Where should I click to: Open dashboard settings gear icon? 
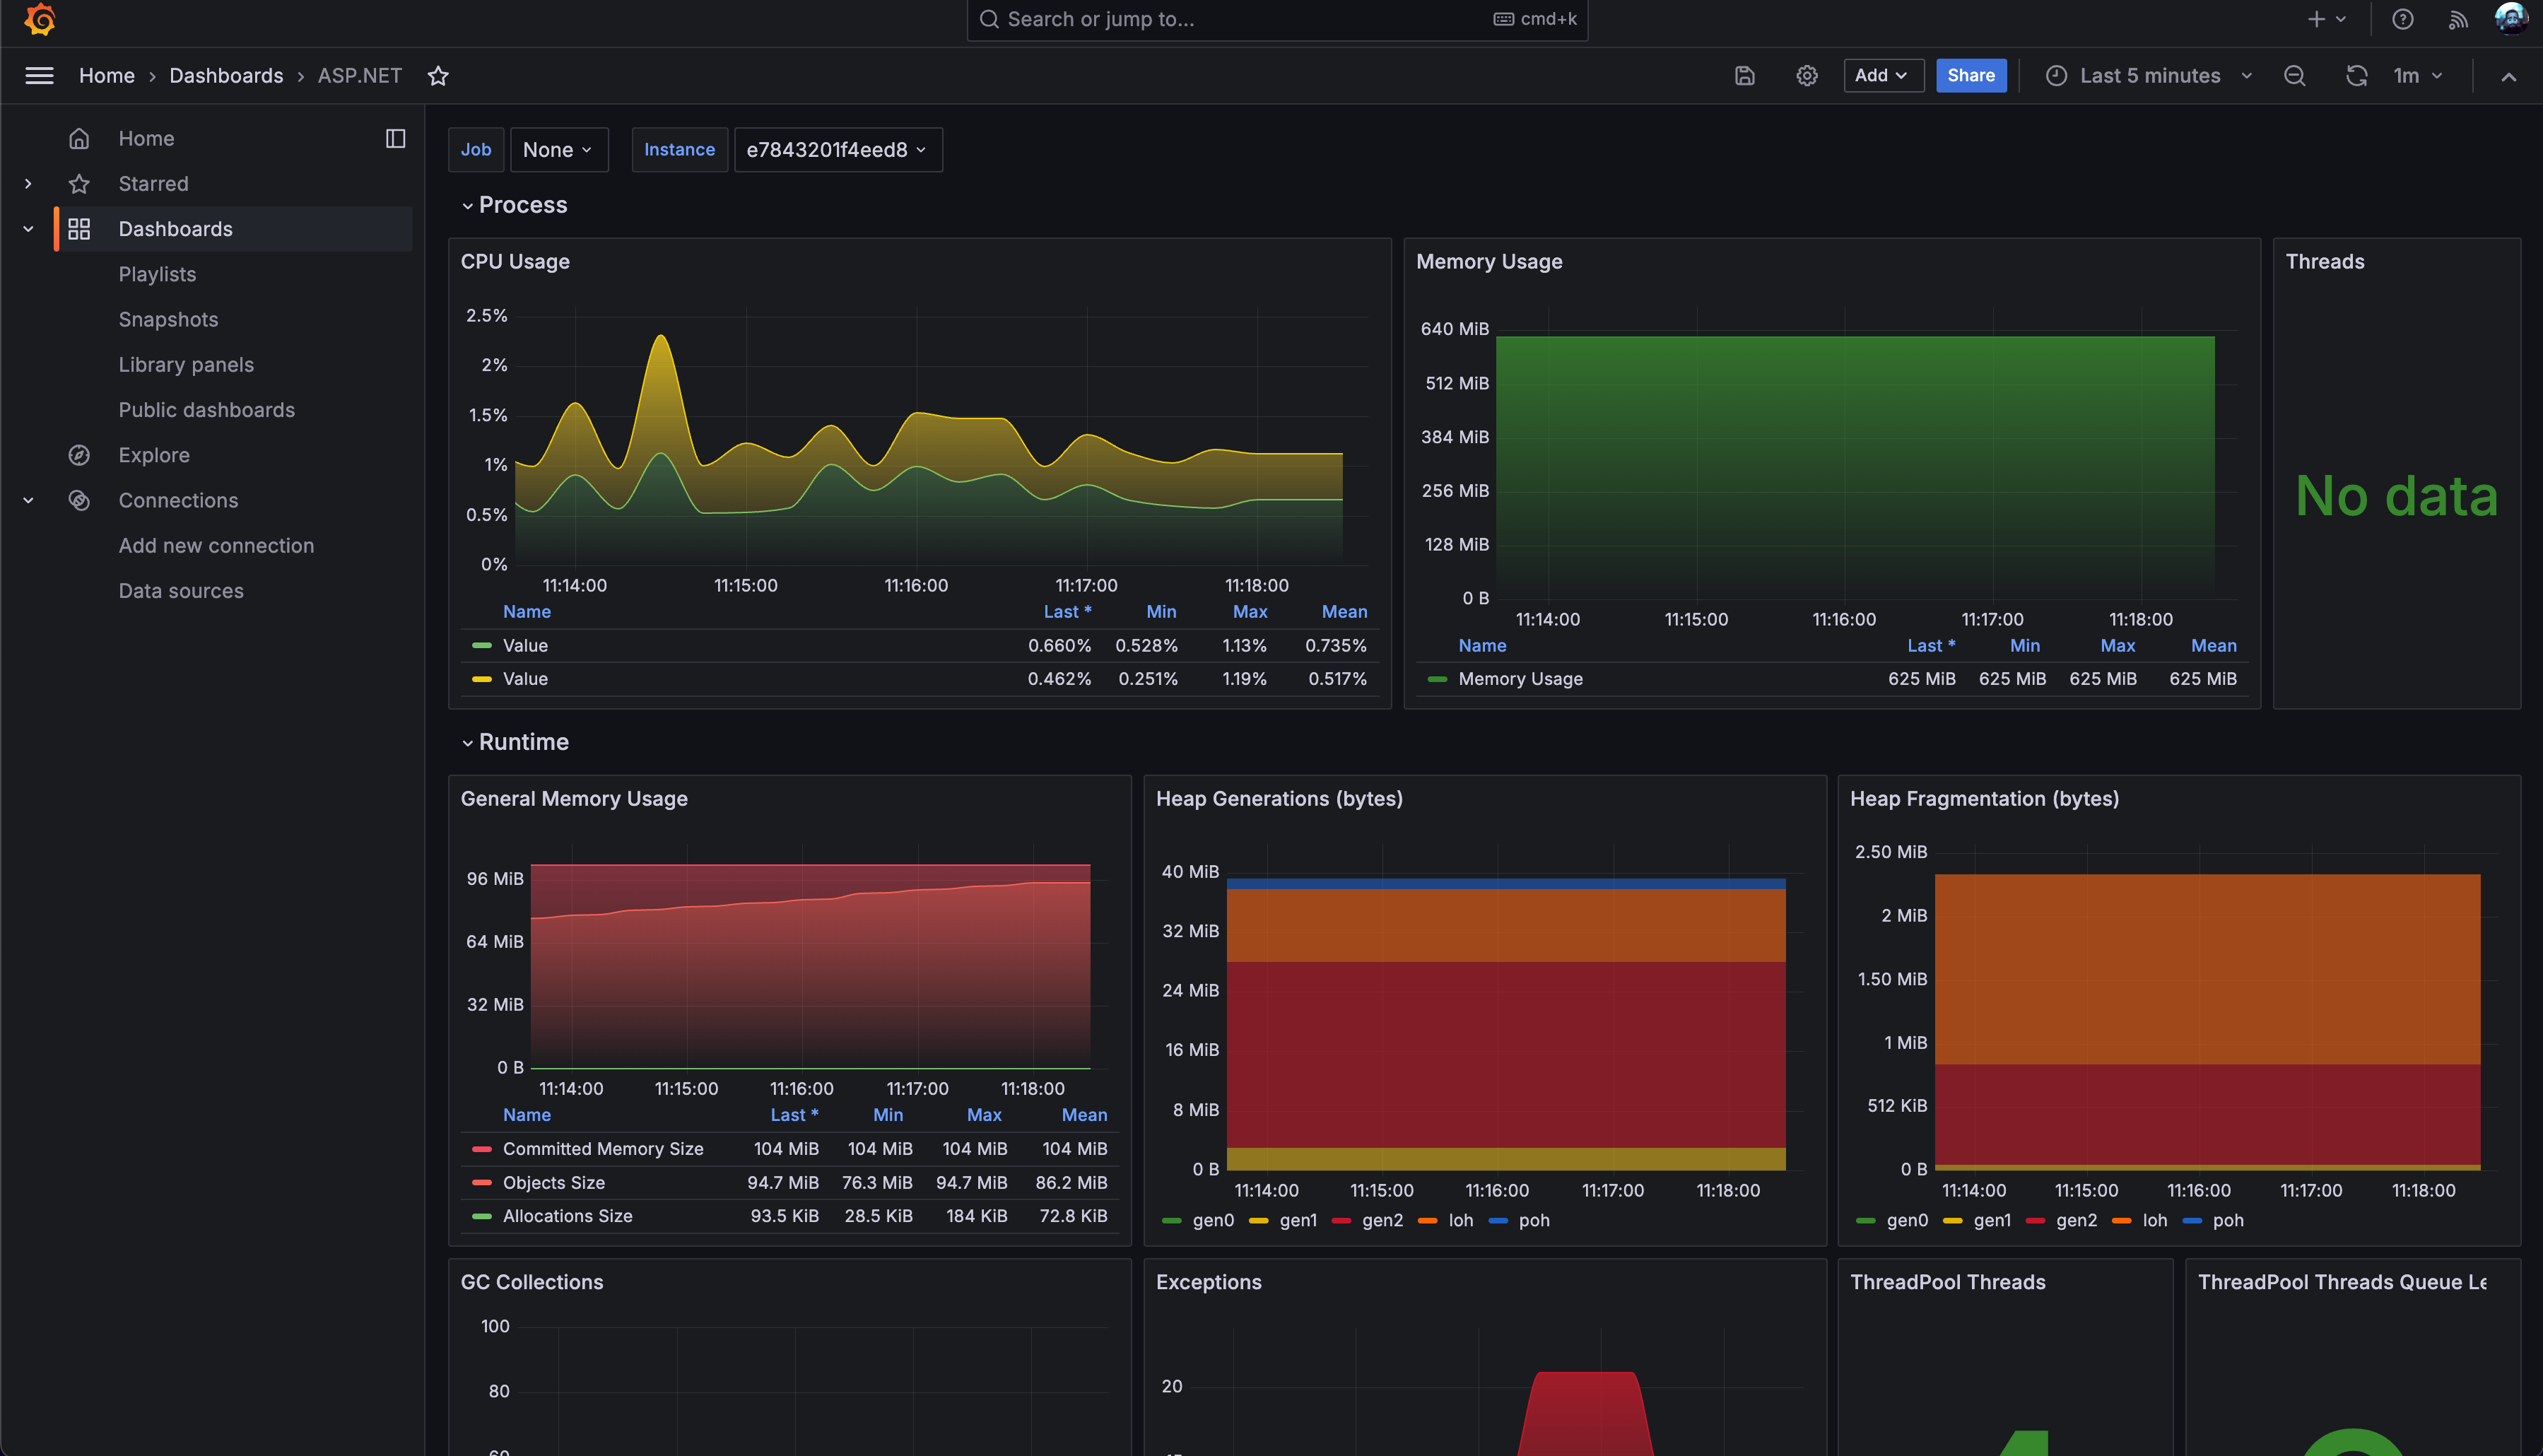(x=1806, y=76)
